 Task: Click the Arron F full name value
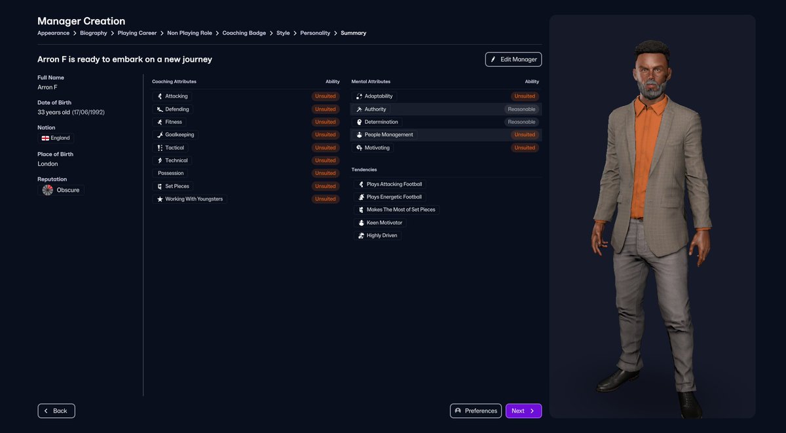tap(47, 87)
